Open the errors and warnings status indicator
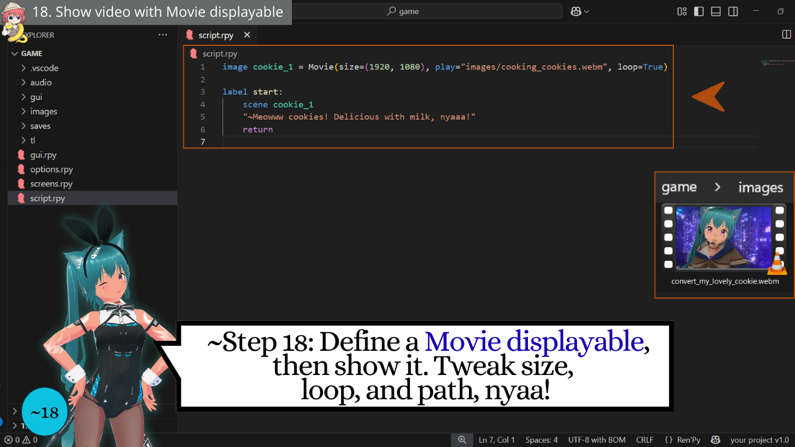The image size is (795, 447). tap(20, 440)
